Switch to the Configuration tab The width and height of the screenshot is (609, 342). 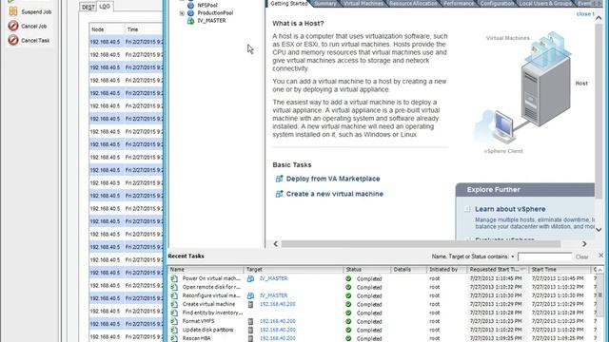(497, 4)
